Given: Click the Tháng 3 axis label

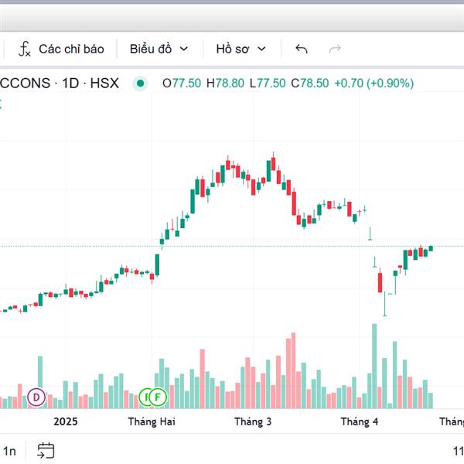Looking at the screenshot, I should point(253,421).
